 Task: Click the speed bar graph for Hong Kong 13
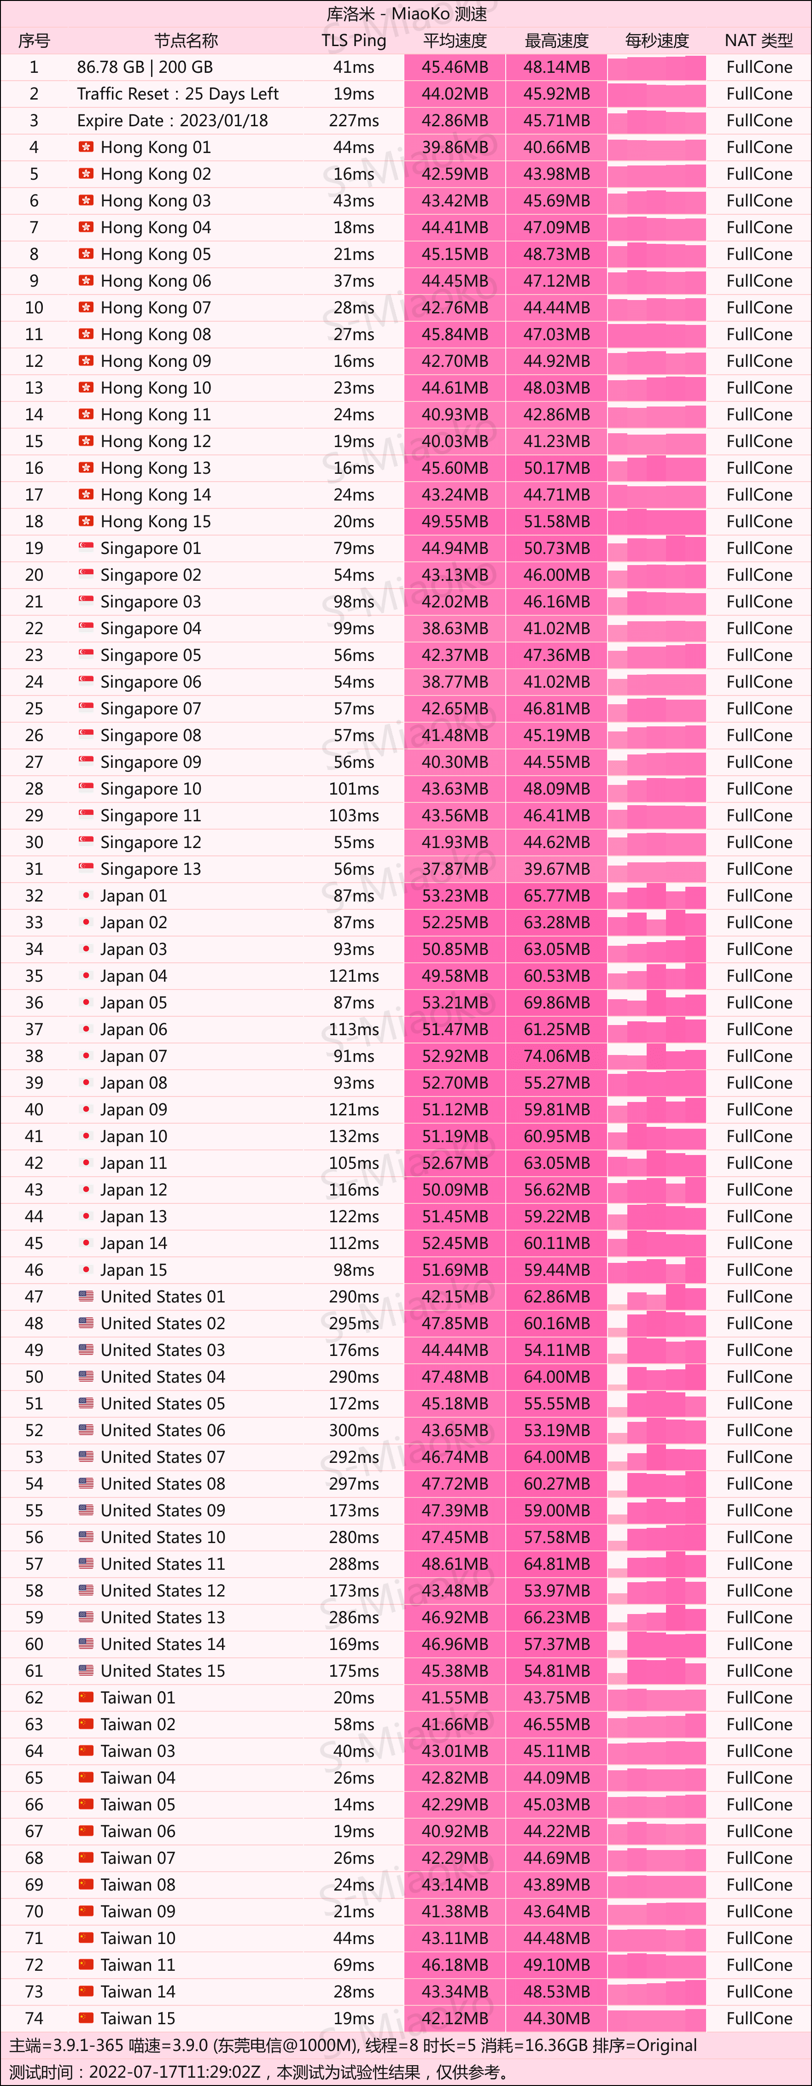(x=657, y=468)
